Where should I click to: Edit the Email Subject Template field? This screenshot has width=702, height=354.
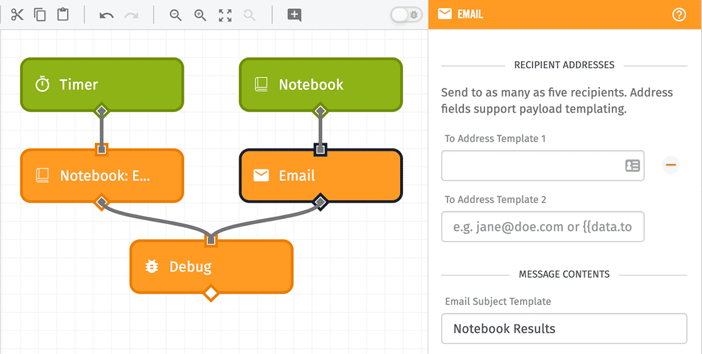[x=565, y=329]
